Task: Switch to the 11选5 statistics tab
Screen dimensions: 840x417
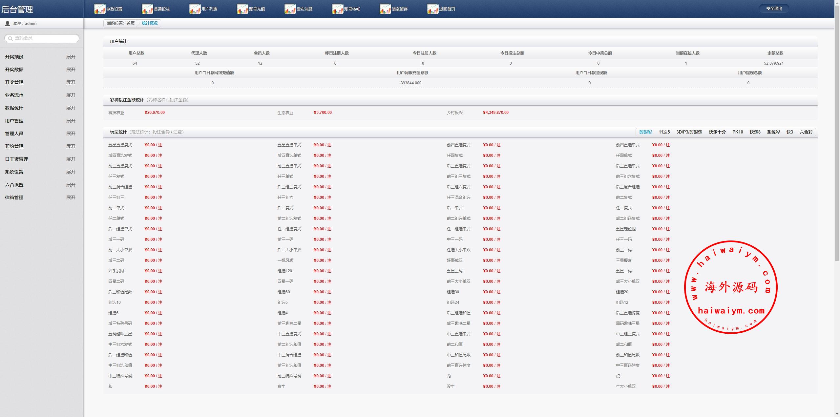Action: (664, 132)
